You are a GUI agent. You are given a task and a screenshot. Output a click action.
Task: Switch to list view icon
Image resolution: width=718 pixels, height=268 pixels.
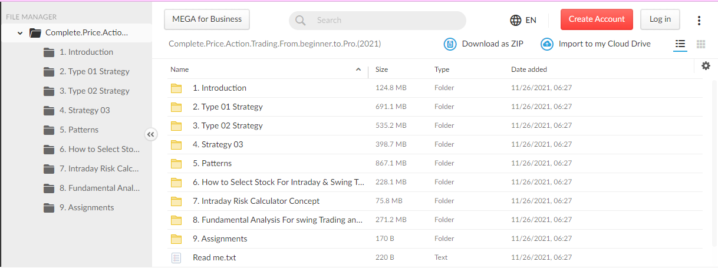pyautogui.click(x=680, y=44)
